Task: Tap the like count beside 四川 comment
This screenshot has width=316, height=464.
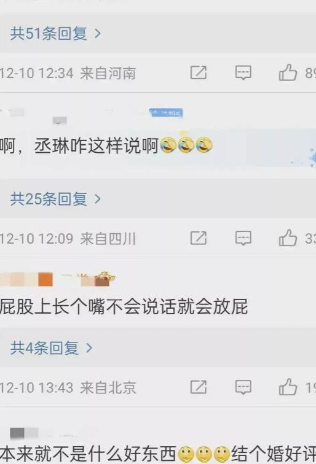Action: 310,239
